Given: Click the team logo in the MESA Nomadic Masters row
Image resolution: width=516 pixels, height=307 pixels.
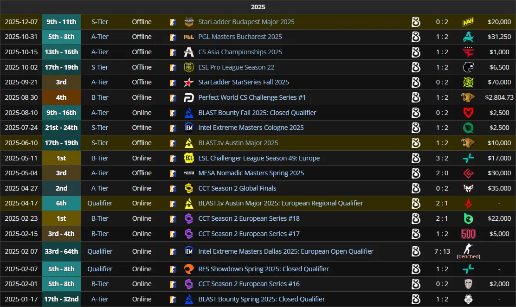Looking at the screenshot, I should 416,173.
